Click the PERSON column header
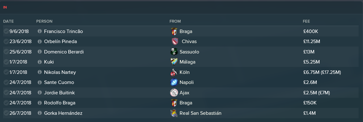 [x=44, y=21]
